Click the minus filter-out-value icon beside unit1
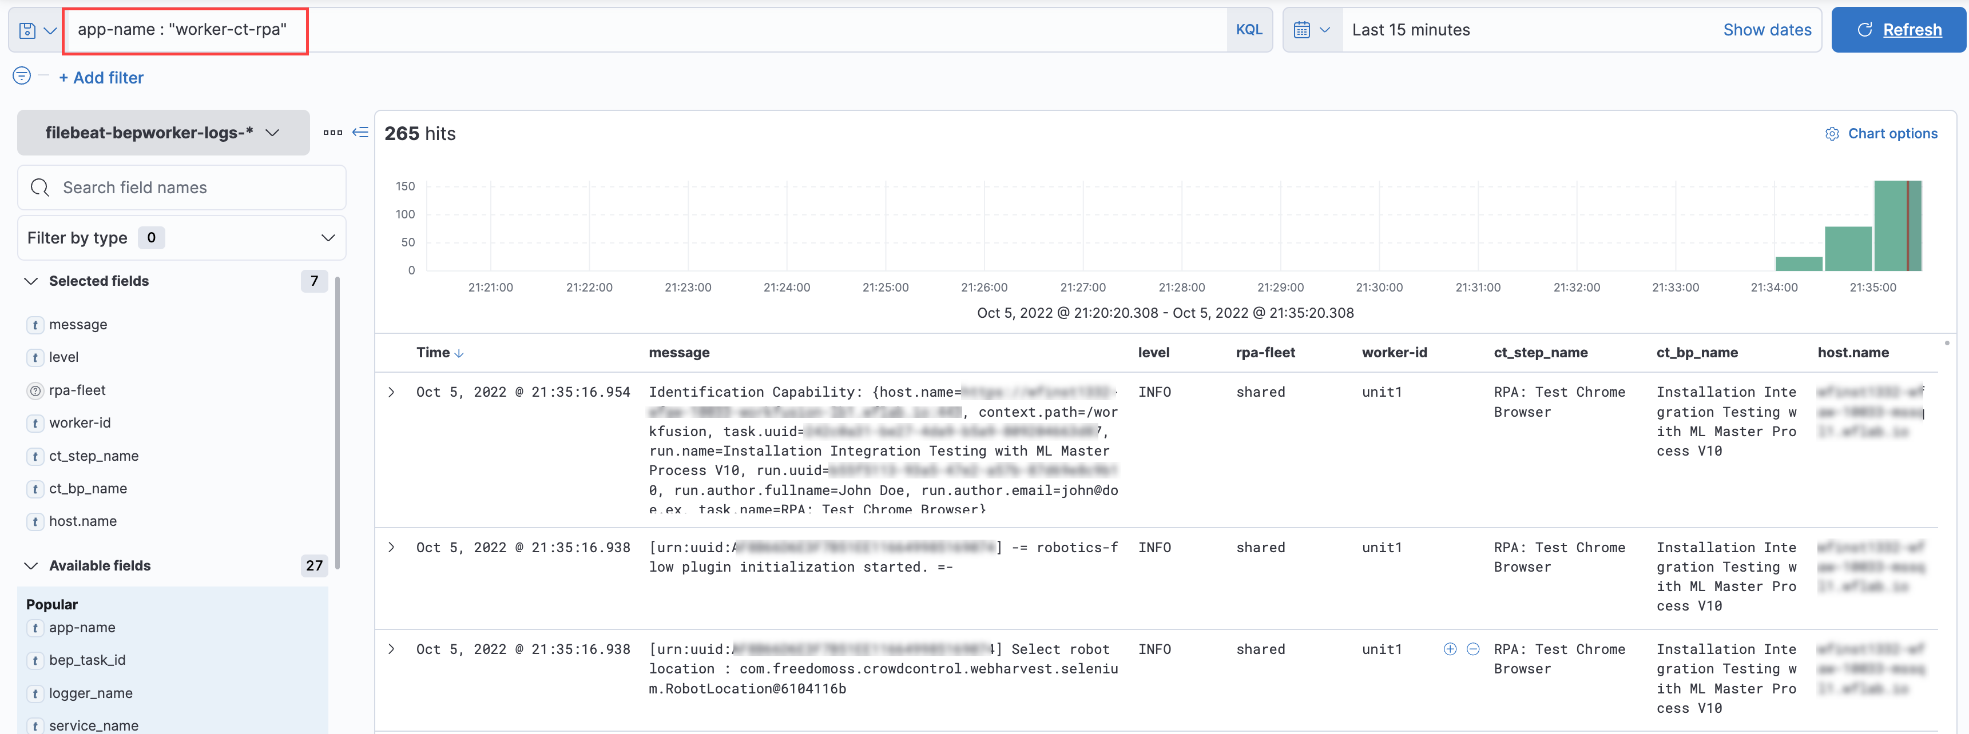 click(1472, 650)
